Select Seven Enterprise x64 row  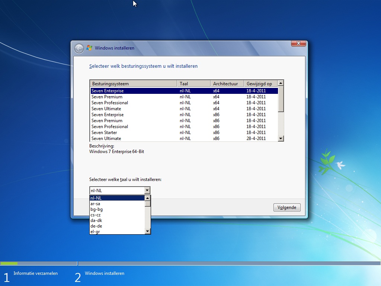pyautogui.click(x=184, y=91)
